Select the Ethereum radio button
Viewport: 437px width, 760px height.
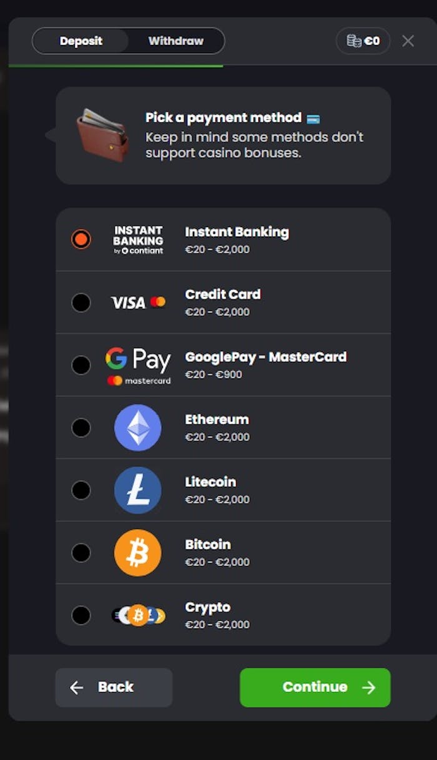click(81, 427)
